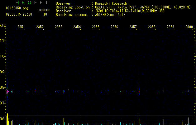Viewport: 196px width, 125px height.
Task: Click the A504HB(yagi 4el) antenna text
Action: [x=110, y=15]
